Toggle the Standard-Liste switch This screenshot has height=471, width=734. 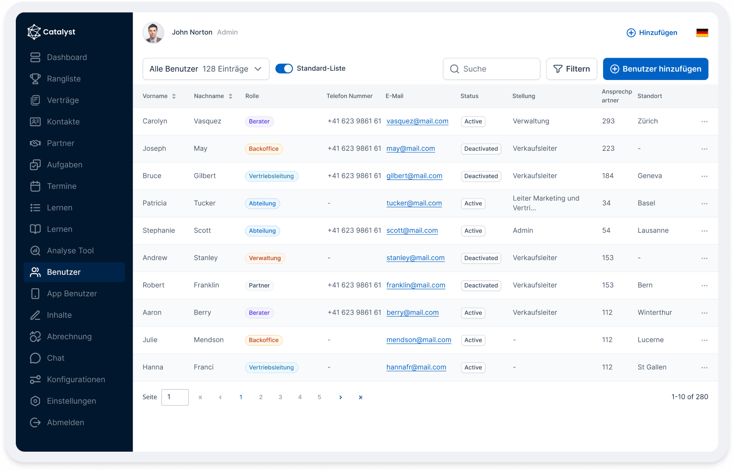coord(284,69)
